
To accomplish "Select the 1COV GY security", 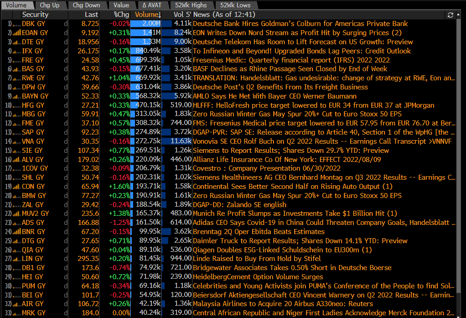I will tap(35, 168).
